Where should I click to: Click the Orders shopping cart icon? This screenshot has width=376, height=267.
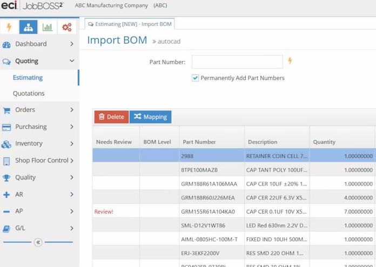pos(6,110)
